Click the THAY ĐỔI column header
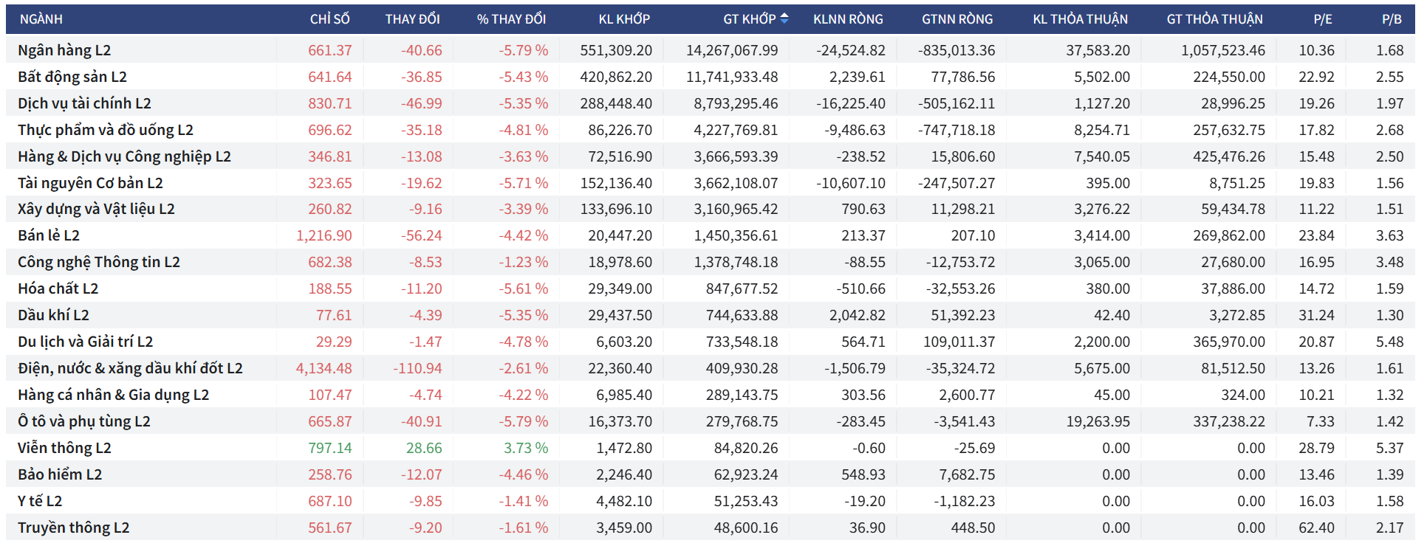This screenshot has height=546, width=1427. (x=412, y=19)
